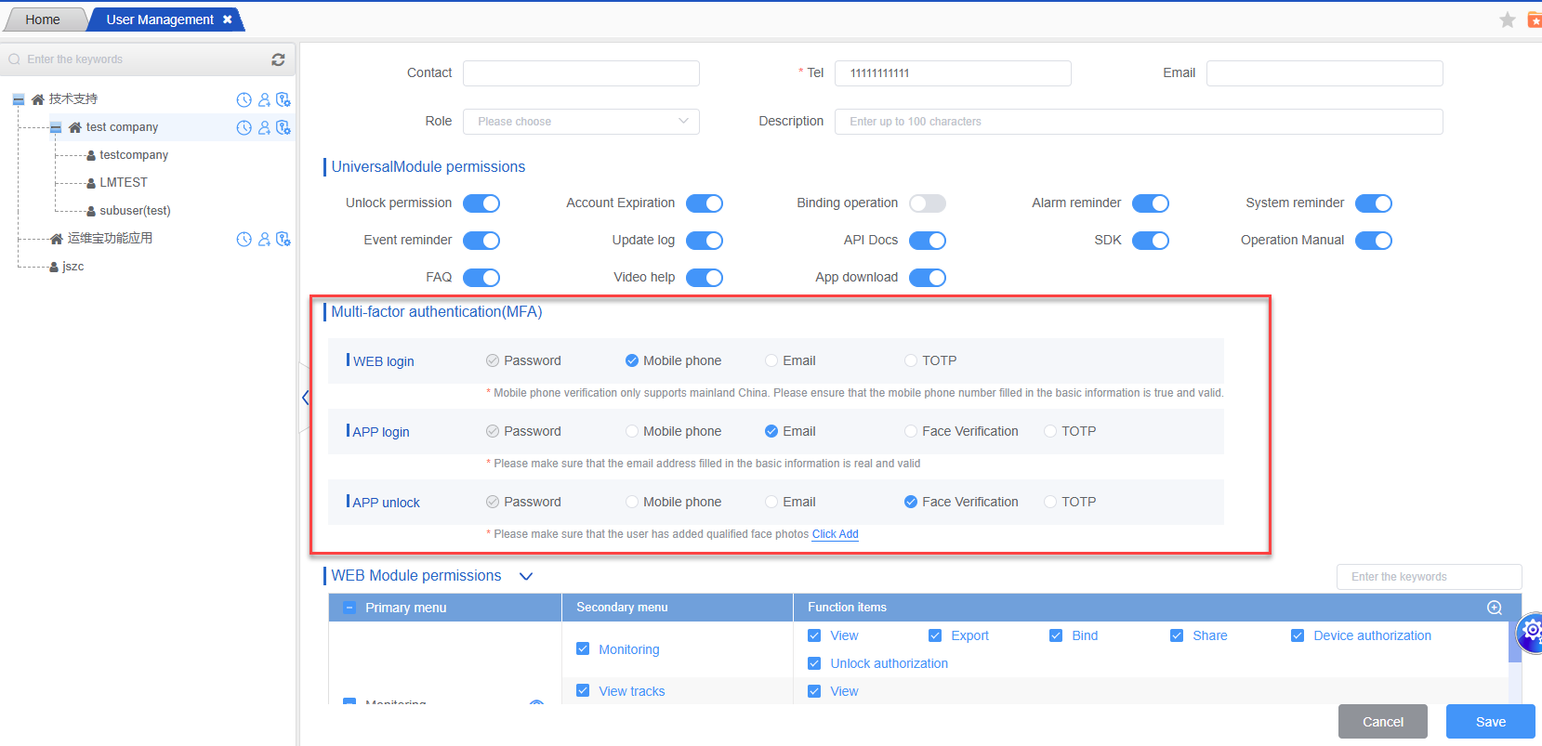Click the clock icon on 运维宝功能应用 row
This screenshot has height=746, width=1542.
click(244, 240)
